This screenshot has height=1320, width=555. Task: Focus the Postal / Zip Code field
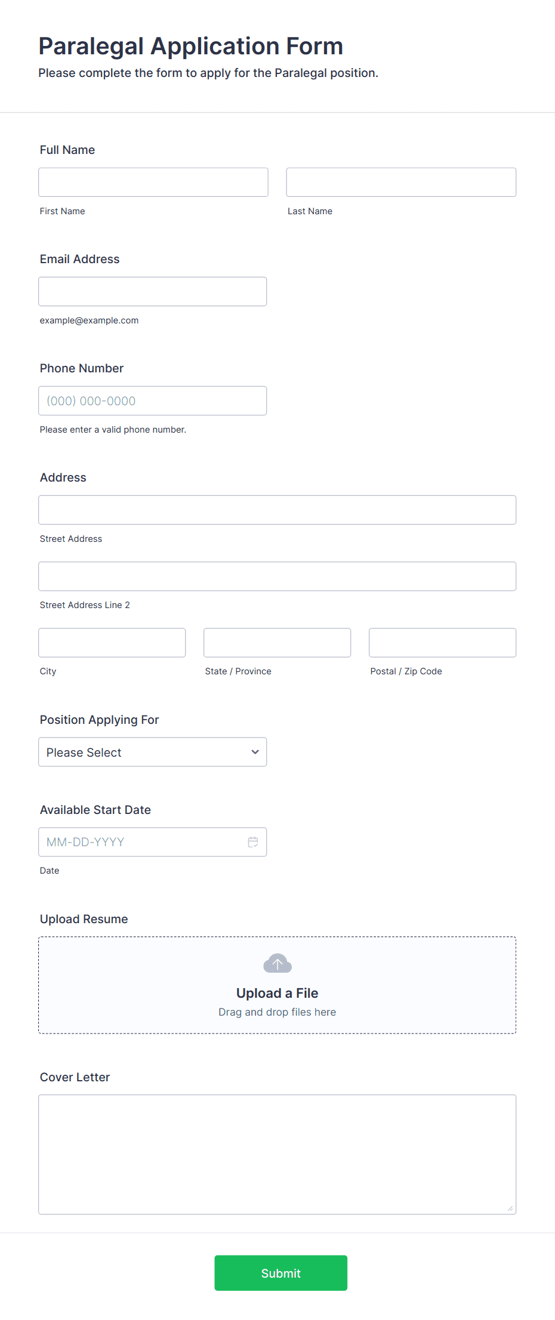point(442,642)
